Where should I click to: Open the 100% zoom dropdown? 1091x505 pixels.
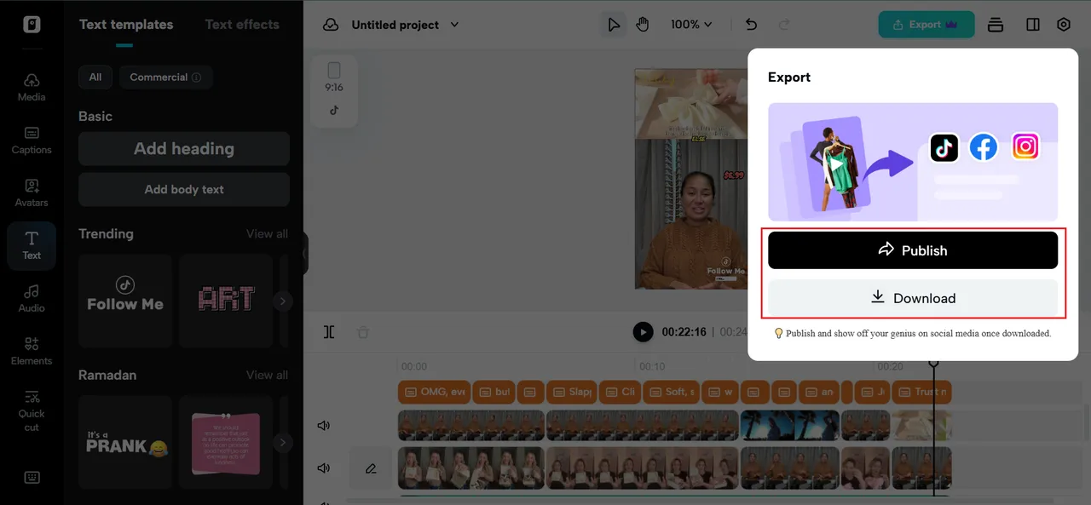coord(691,25)
